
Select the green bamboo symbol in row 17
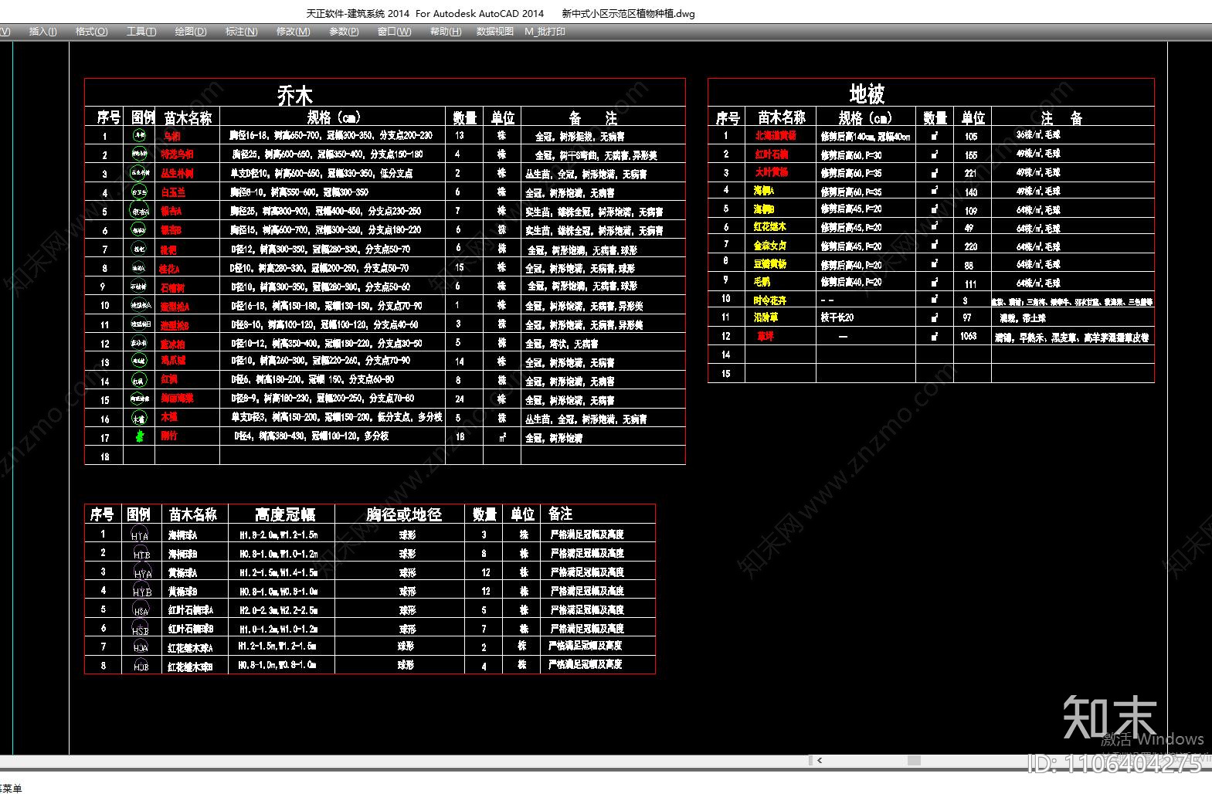pos(140,436)
